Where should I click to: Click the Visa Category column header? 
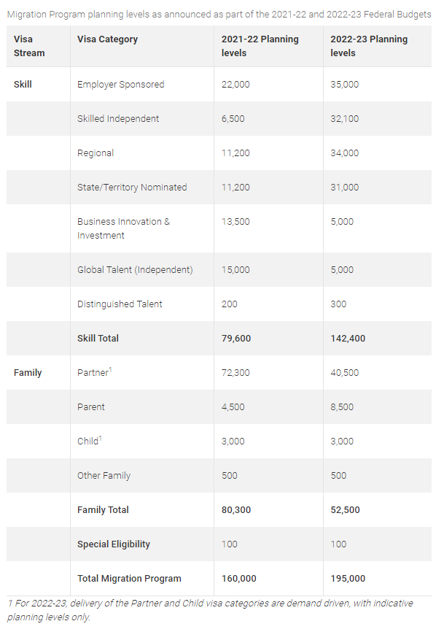pos(107,39)
